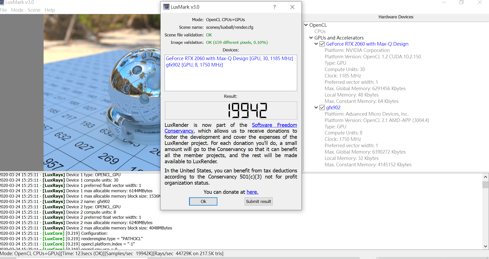Click 'Max. Global Memory: 6291456 Kbytes' row
489x259 pixels.
(365, 89)
